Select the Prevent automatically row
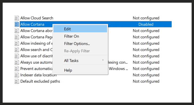 click(x=36, y=69)
